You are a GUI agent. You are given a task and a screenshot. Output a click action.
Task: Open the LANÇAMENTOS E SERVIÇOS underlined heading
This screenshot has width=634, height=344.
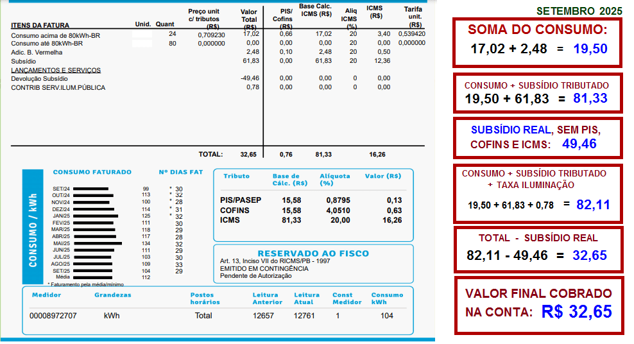[x=56, y=70]
